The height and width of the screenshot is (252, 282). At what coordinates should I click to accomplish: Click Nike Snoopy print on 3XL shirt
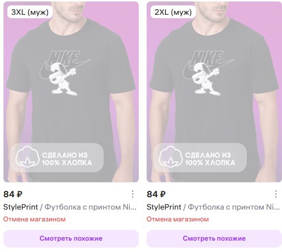65,73
